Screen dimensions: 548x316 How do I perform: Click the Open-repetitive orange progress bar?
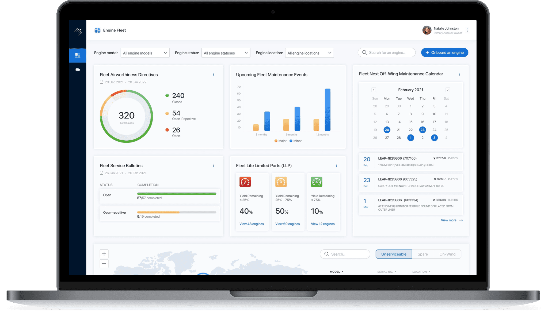158,212
